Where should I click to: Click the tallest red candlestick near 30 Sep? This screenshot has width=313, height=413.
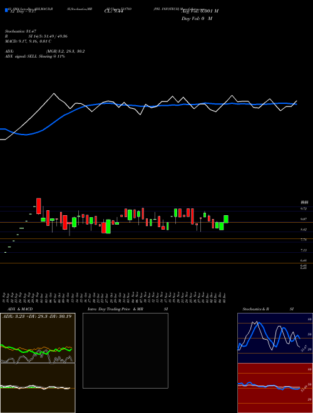38,206
